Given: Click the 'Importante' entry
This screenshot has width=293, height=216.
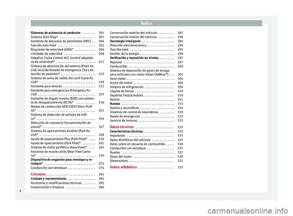Looking at the screenshot, I should coord(118,136).
